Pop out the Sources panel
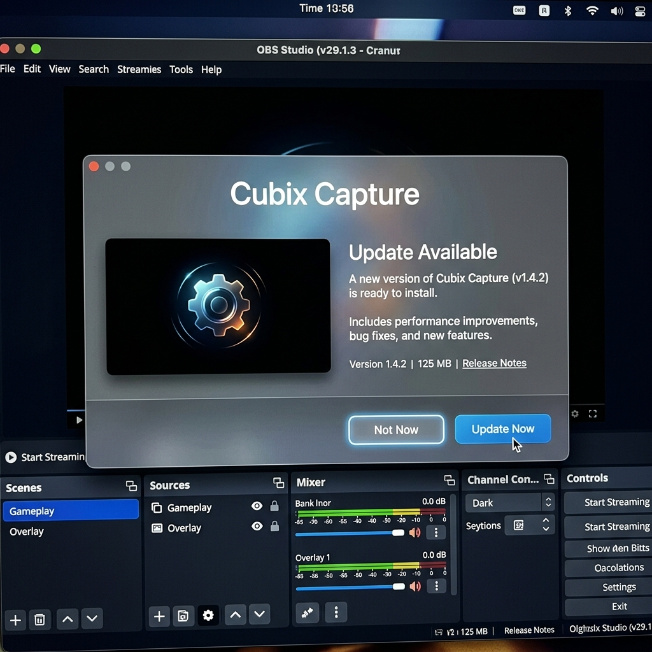 279,483
